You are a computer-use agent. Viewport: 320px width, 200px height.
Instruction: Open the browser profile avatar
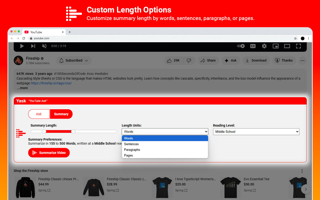coord(302,38)
